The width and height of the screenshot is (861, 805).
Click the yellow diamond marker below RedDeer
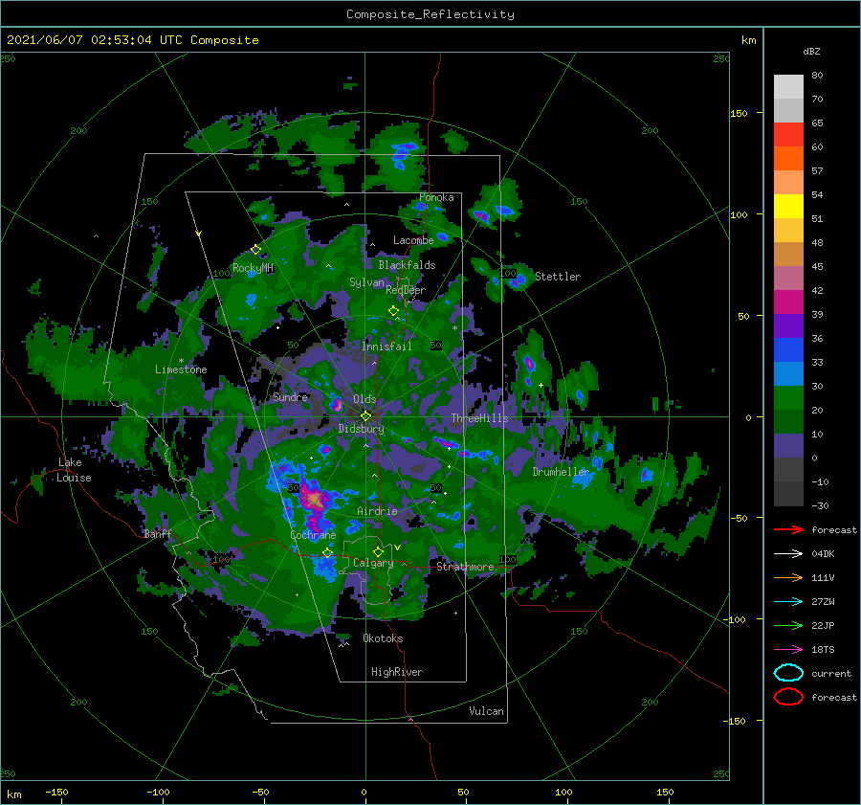tap(393, 311)
